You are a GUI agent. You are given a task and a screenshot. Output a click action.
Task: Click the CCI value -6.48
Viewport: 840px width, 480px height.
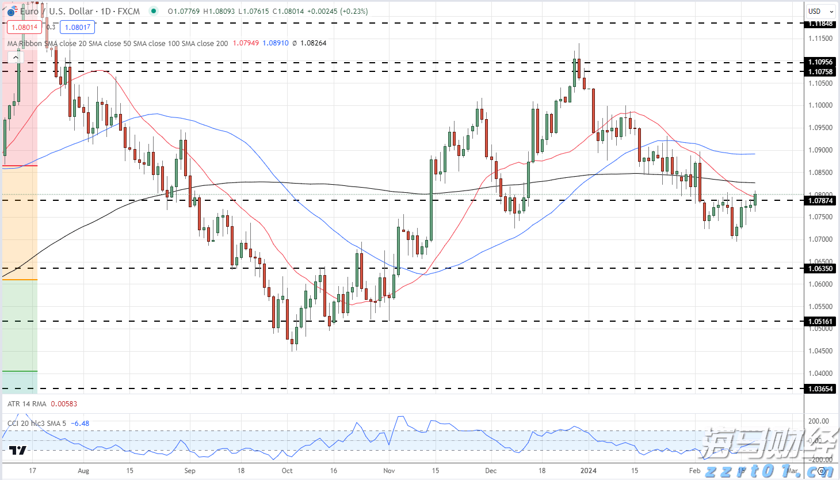pos(79,424)
